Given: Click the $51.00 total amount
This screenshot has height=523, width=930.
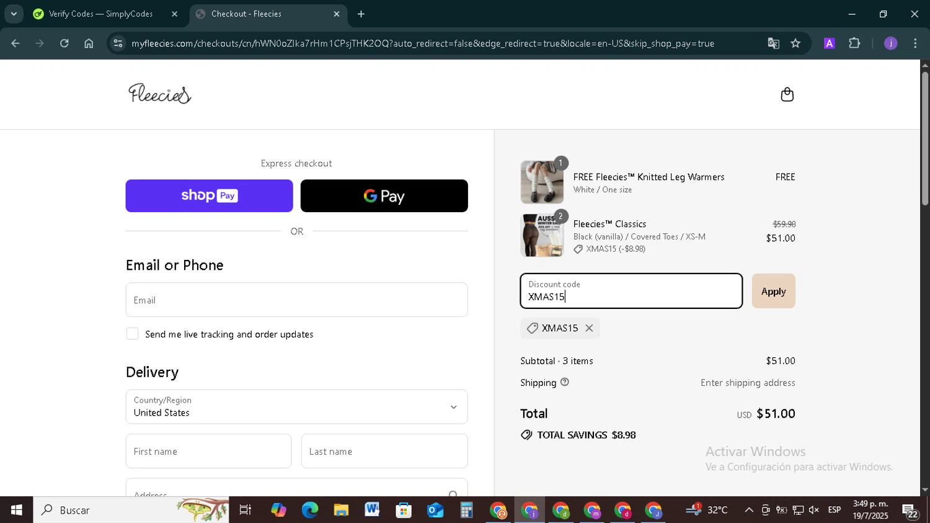Looking at the screenshot, I should (x=776, y=414).
